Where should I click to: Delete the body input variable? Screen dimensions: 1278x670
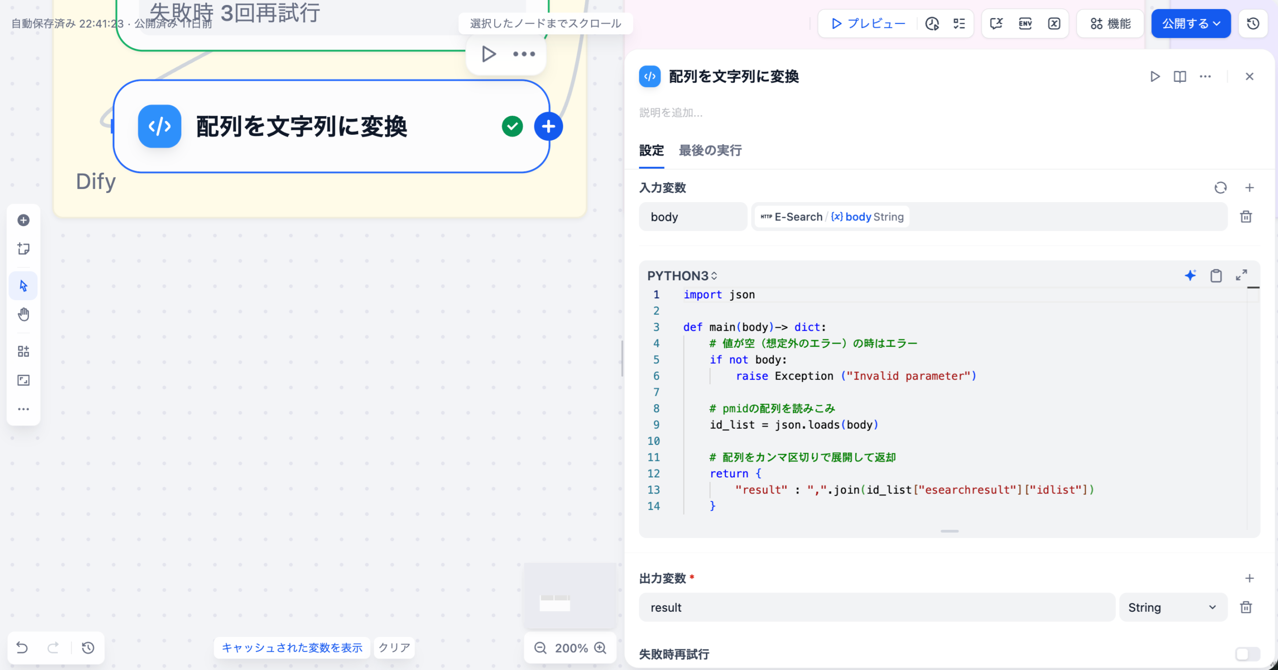[x=1246, y=217]
